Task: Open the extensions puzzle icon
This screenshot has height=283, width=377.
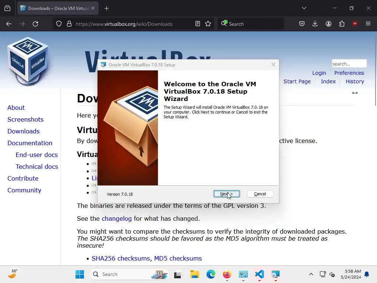Action: 342,24
